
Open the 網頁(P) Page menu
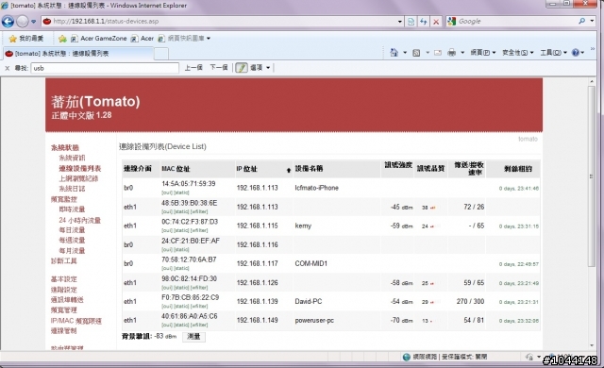pos(482,53)
